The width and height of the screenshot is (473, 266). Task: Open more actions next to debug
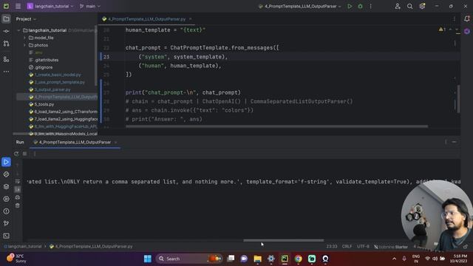click(x=371, y=6)
